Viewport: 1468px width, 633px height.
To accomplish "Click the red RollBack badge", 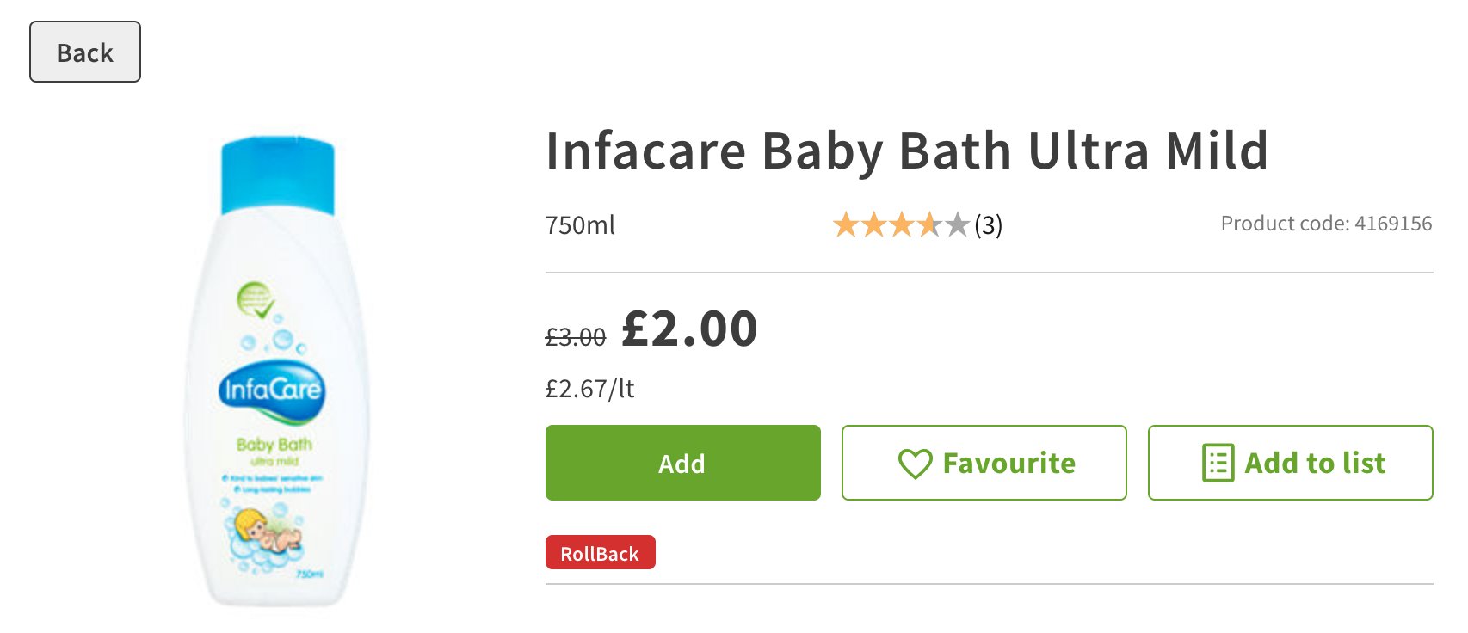I will [600, 553].
